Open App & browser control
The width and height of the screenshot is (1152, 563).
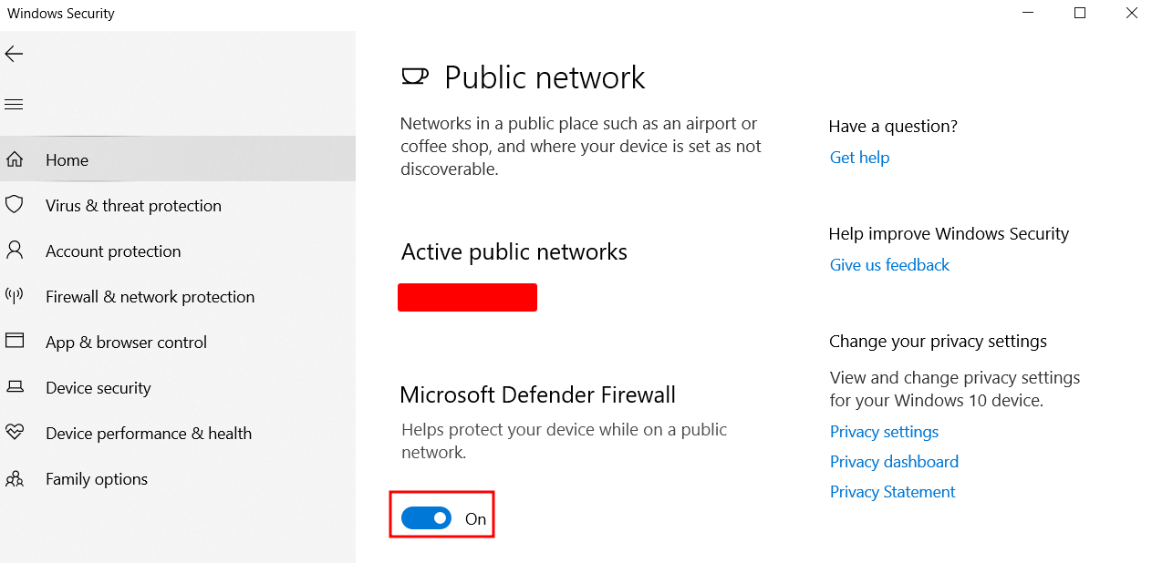(125, 342)
